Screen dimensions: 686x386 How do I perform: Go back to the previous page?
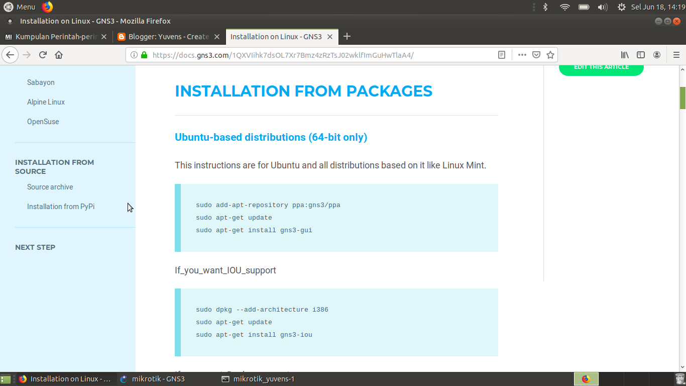coord(11,55)
